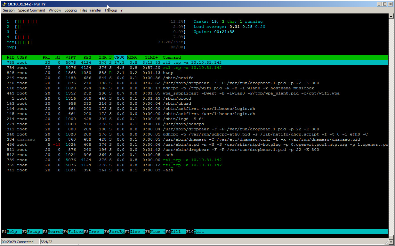Select process 735 rtl_tcp row
Image resolution: width=395 pixels, height=246 pixels.
[195, 62]
